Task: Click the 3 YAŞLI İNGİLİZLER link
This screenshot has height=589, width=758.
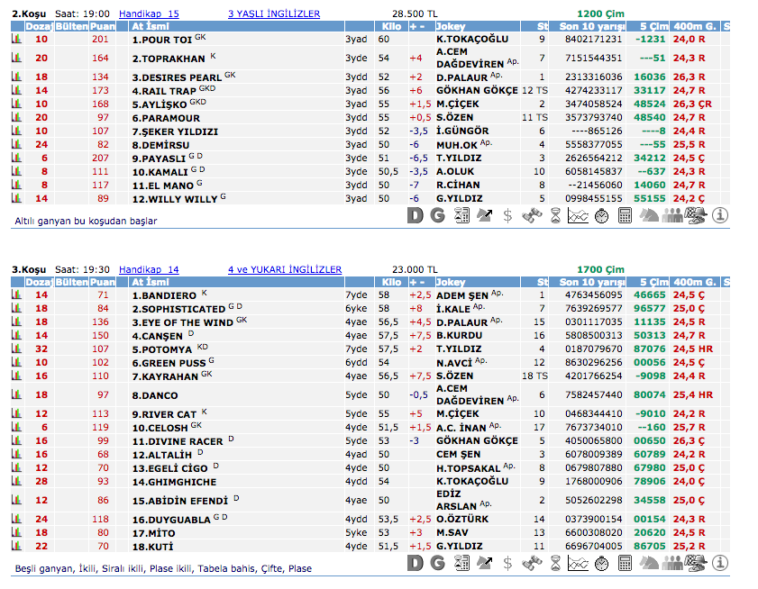Action: (273, 14)
